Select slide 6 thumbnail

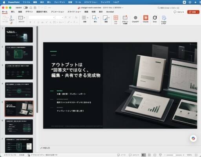coord(19,127)
